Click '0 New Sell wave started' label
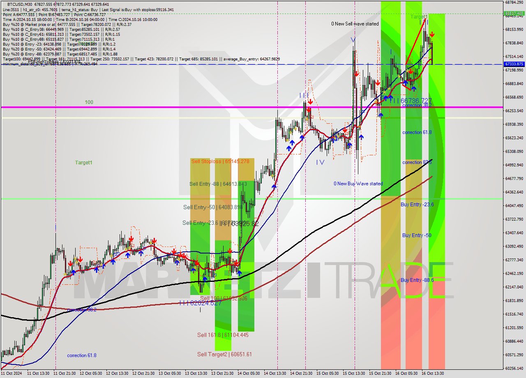The image size is (526, 378). click(x=355, y=24)
